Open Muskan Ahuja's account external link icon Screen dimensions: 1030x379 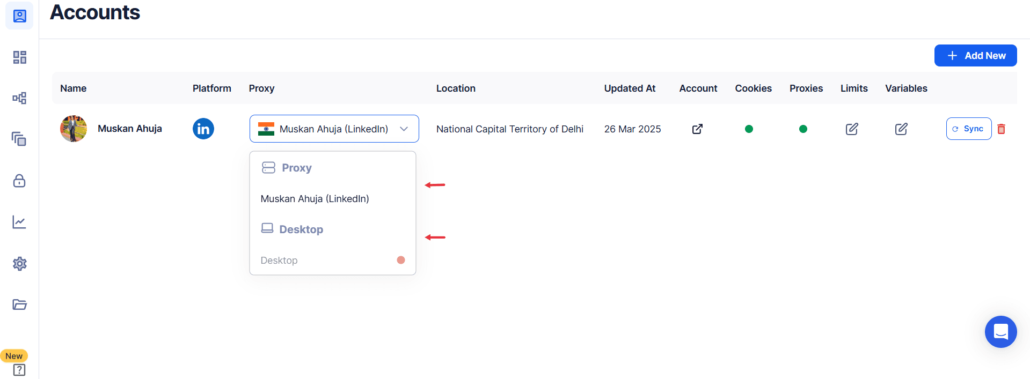697,129
